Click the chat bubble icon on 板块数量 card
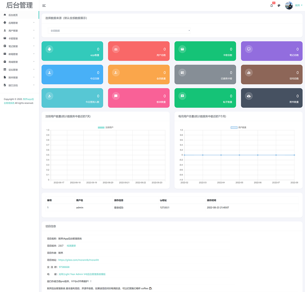This screenshot has width=305, height=292. coord(116,96)
